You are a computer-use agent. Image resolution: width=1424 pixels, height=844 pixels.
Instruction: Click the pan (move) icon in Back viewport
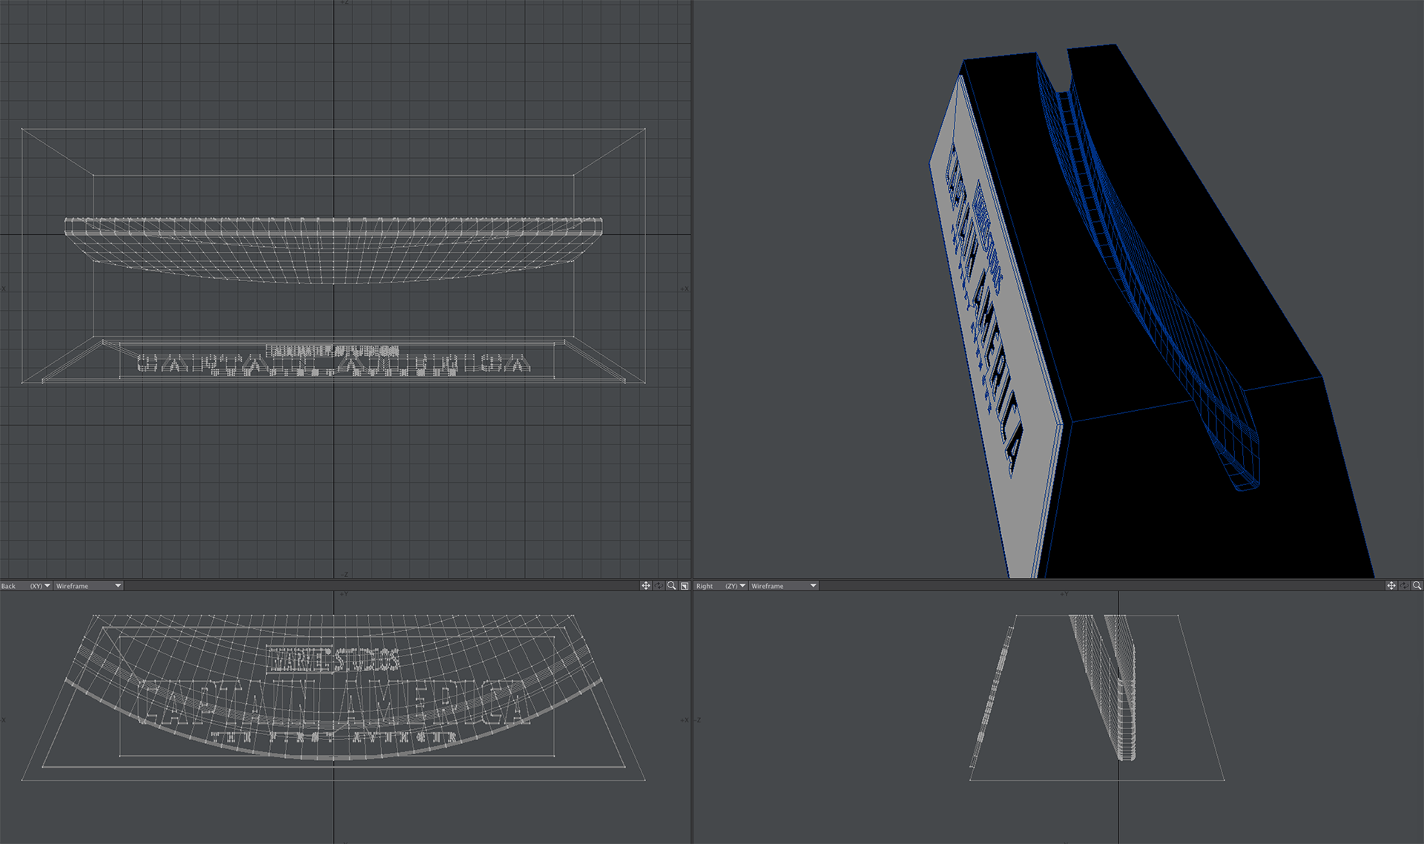(x=646, y=586)
